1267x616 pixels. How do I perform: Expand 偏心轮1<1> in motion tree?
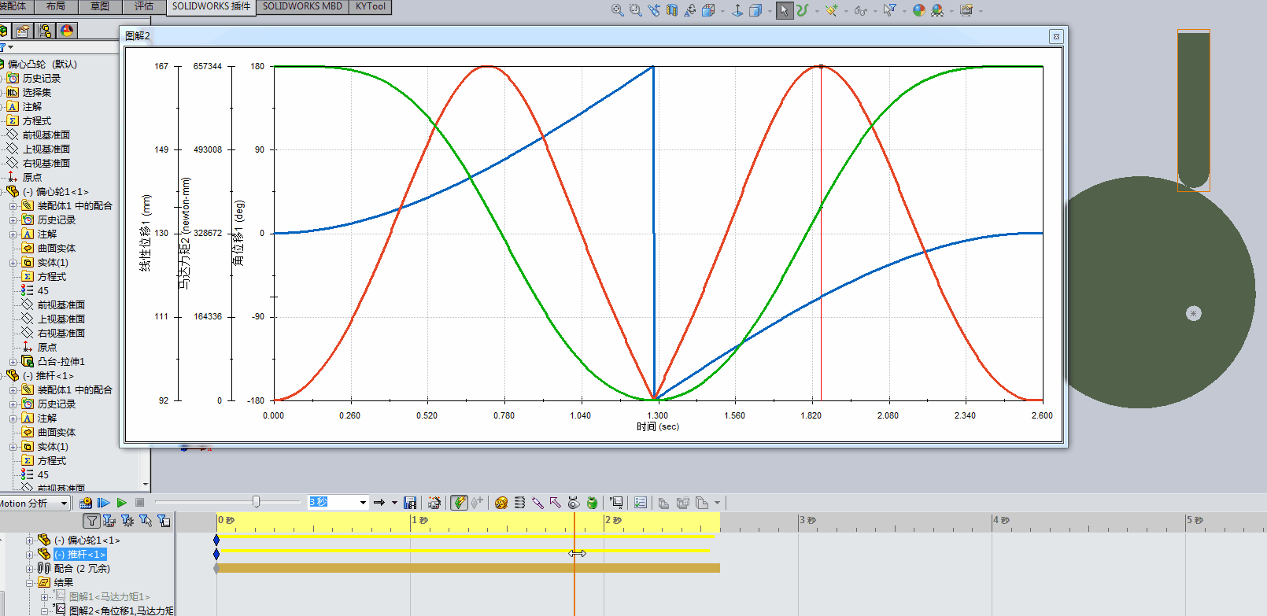30,540
